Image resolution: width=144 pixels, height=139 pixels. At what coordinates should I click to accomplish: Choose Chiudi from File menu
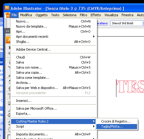(x=54, y=57)
